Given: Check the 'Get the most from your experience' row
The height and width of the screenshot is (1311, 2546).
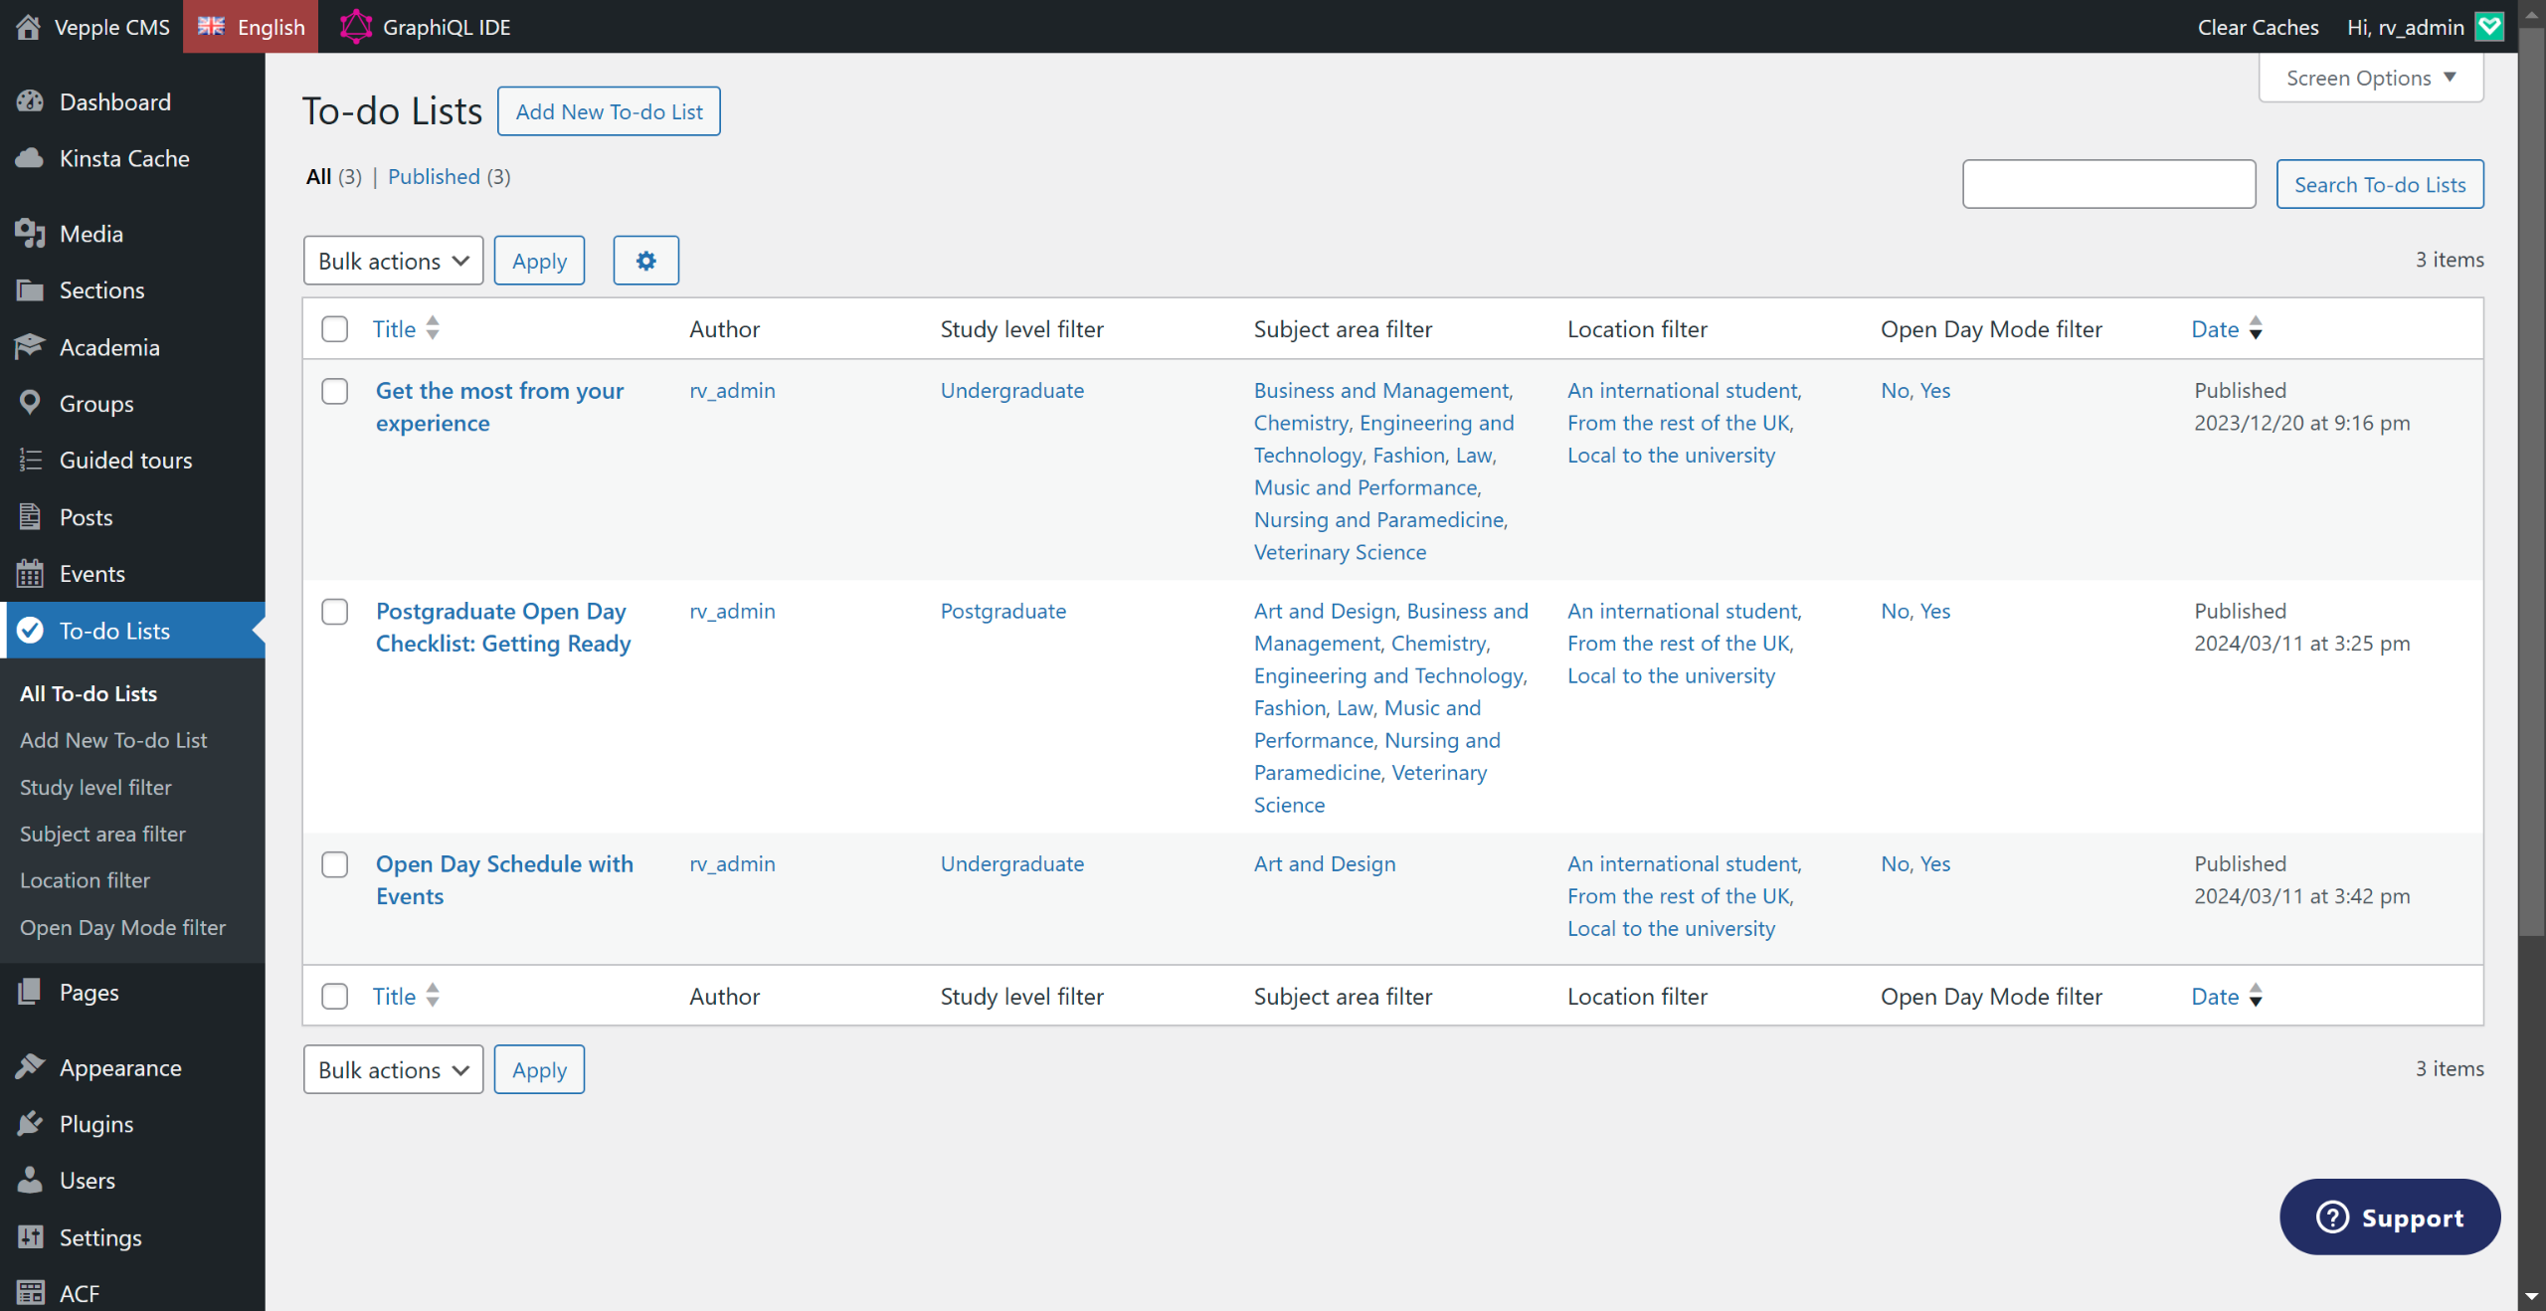Looking at the screenshot, I should pos(335,391).
